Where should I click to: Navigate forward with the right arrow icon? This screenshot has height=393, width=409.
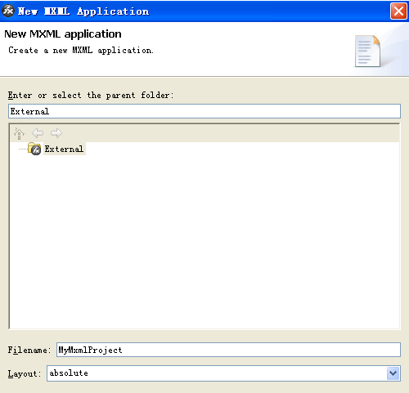[x=56, y=133]
